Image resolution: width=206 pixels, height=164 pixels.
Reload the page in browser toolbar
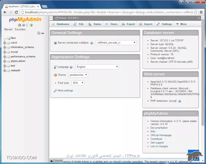click(16, 12)
